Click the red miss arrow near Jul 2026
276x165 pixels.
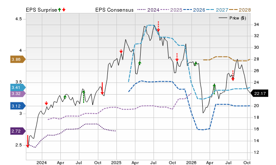(233, 76)
